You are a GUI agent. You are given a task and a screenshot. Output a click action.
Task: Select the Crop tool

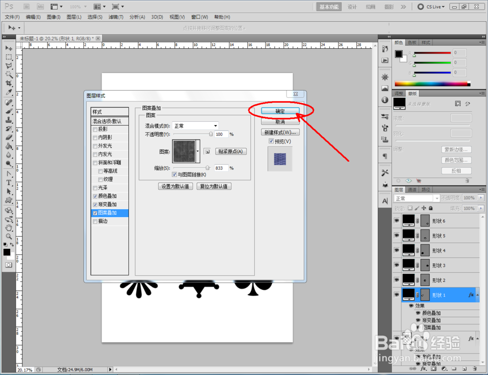pyautogui.click(x=9, y=83)
